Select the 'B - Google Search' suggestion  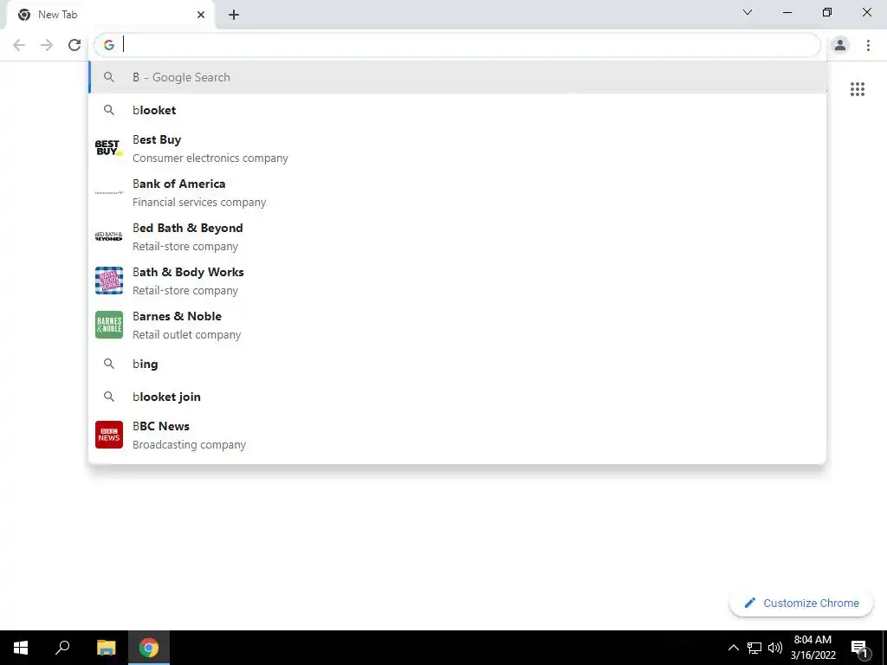457,77
